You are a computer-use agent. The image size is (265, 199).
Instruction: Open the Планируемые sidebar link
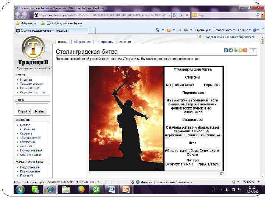[30, 171]
